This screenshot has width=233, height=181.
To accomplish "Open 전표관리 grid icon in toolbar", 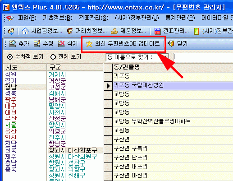I will click(157, 31).
